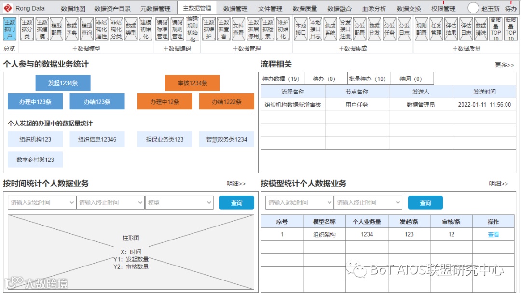The height and width of the screenshot is (293, 521).
Task: Open the 编码标准管理 toolbar icon
Action: point(162,29)
